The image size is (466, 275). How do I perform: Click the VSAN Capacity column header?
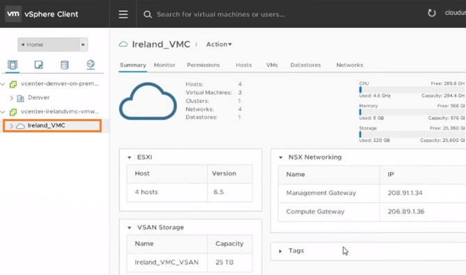point(230,244)
